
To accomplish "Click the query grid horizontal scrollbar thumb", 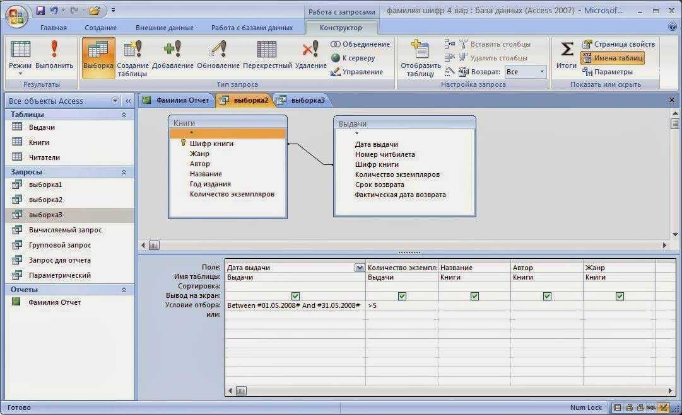I will pos(242,390).
